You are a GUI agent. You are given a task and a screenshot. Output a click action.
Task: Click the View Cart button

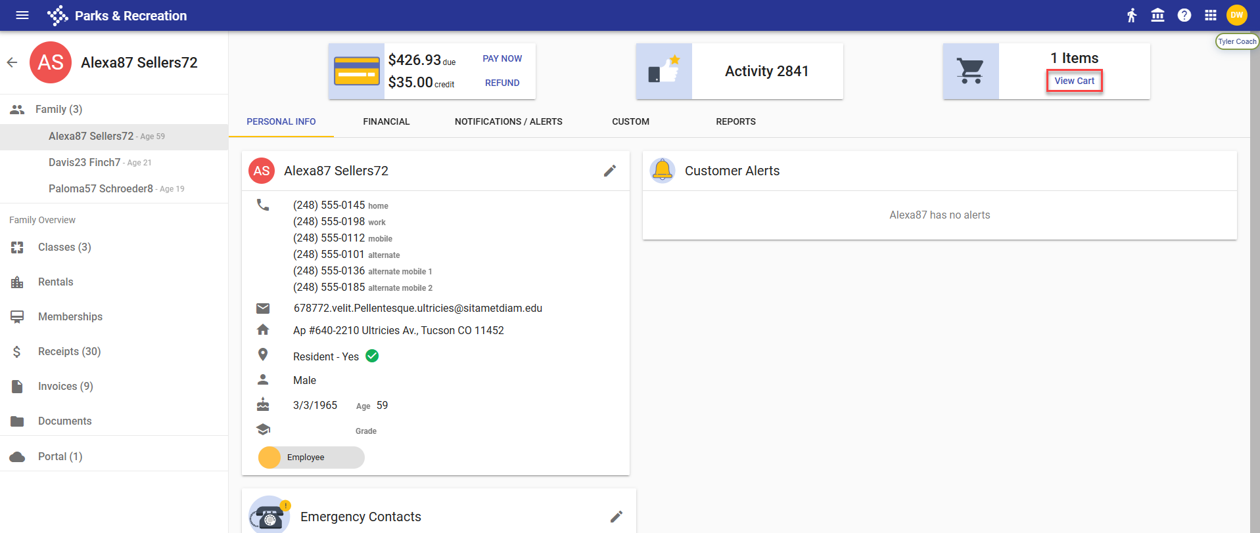pyautogui.click(x=1074, y=81)
